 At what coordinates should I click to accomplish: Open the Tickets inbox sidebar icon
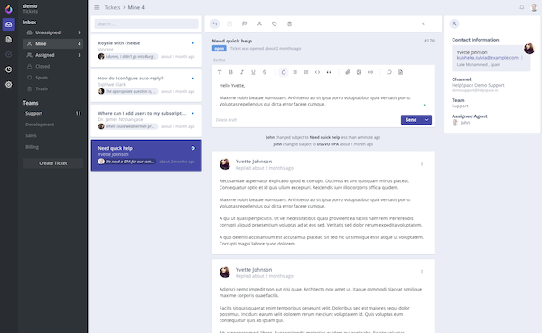point(9,24)
